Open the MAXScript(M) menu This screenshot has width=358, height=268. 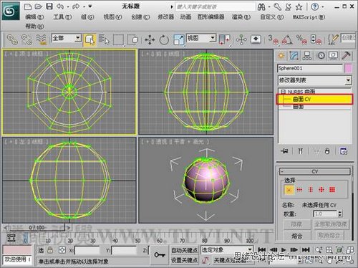click(309, 17)
